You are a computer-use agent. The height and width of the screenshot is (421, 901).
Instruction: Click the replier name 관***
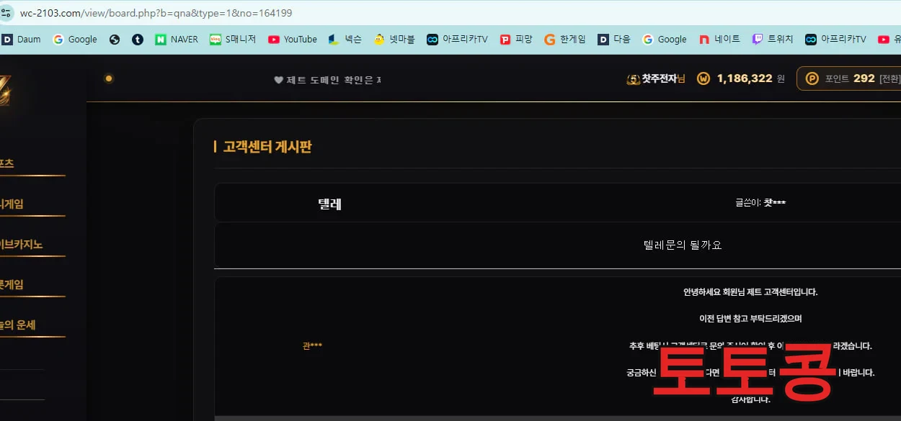click(312, 345)
